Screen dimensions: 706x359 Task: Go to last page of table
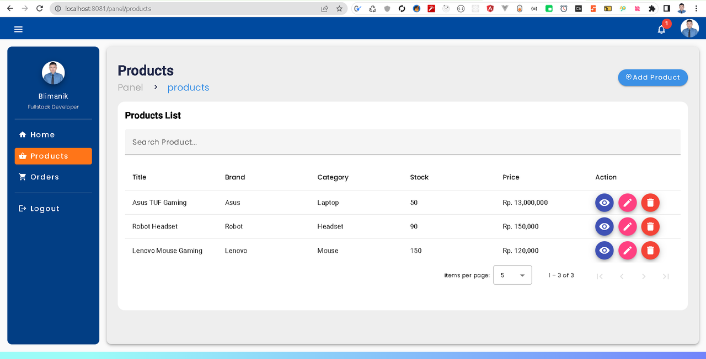(666, 276)
